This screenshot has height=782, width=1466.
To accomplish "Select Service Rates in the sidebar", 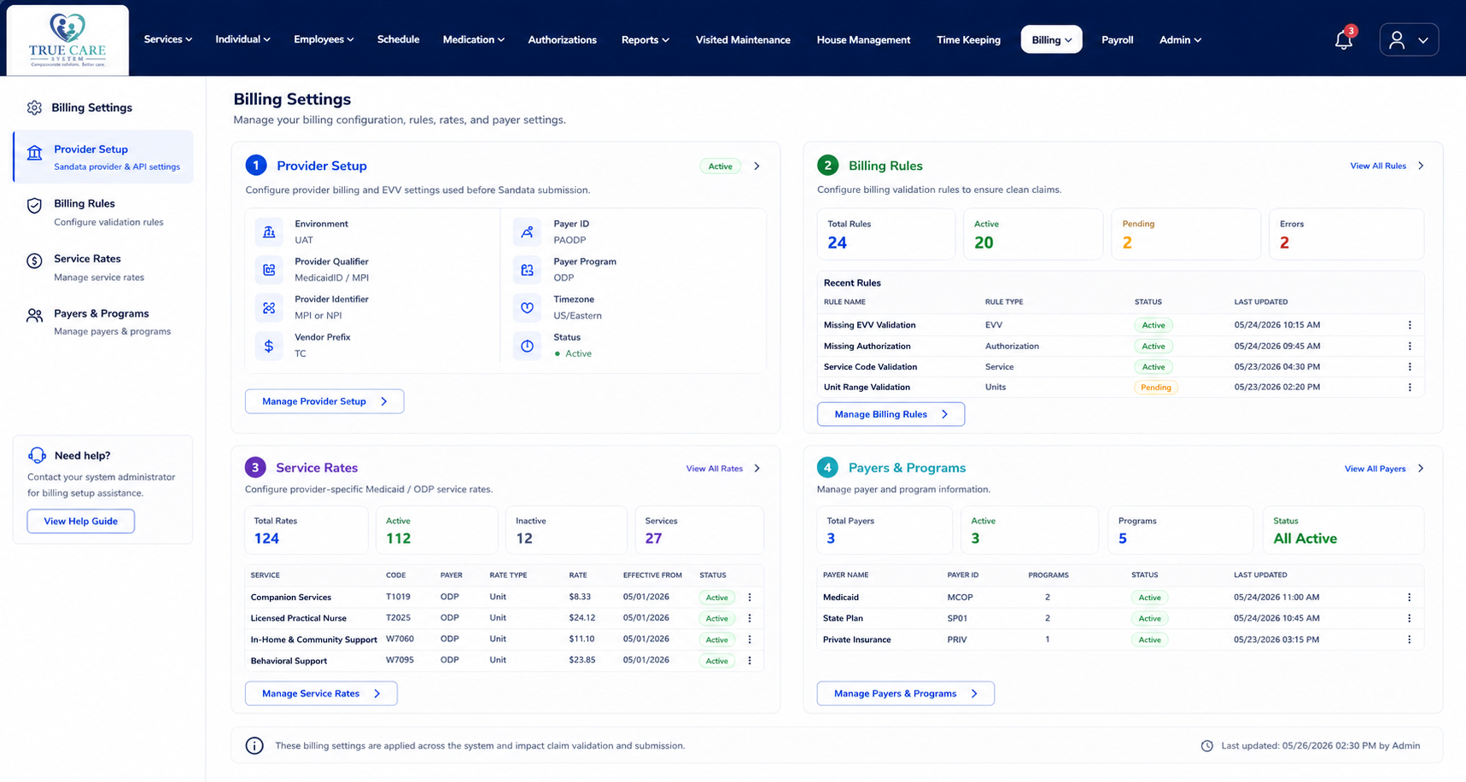I will click(103, 267).
